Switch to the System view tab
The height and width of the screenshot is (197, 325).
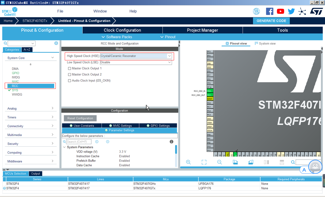265,43
